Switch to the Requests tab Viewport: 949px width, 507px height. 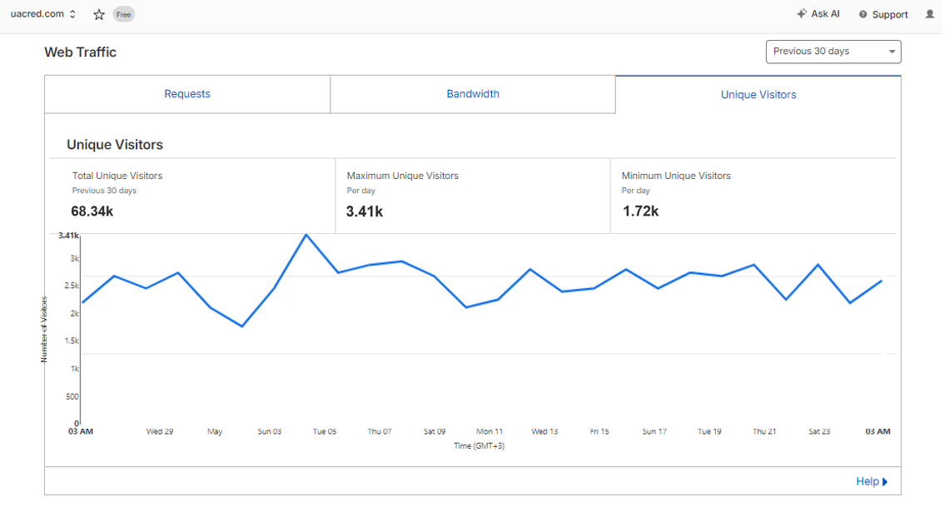pyautogui.click(x=187, y=94)
